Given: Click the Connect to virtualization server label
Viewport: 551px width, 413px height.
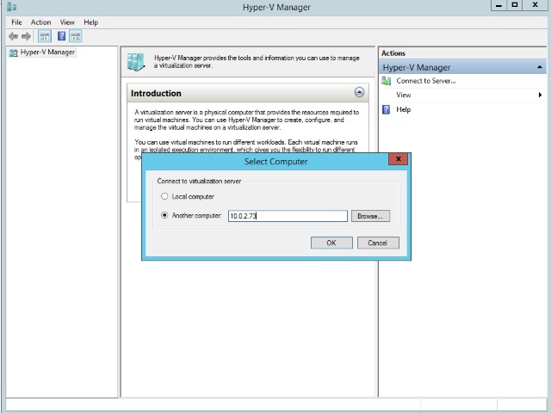Looking at the screenshot, I should [x=199, y=182].
